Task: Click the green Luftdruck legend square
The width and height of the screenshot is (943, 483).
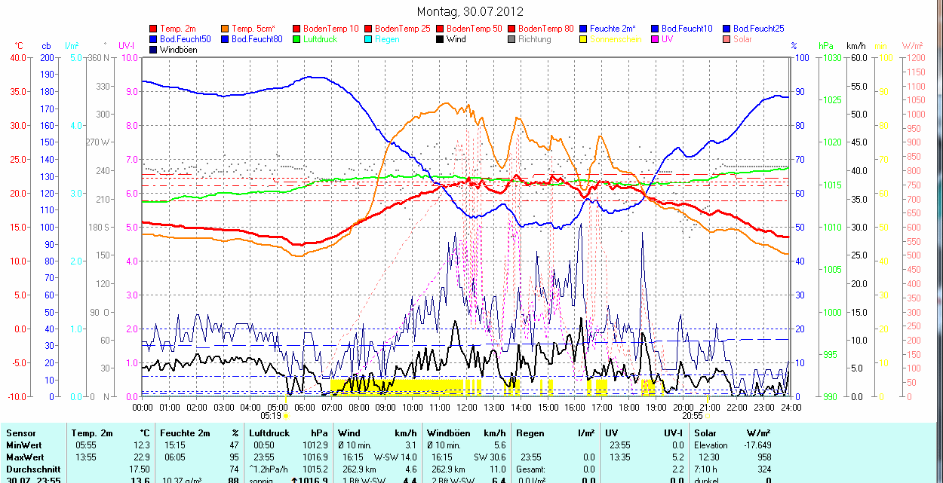Action: tap(297, 39)
